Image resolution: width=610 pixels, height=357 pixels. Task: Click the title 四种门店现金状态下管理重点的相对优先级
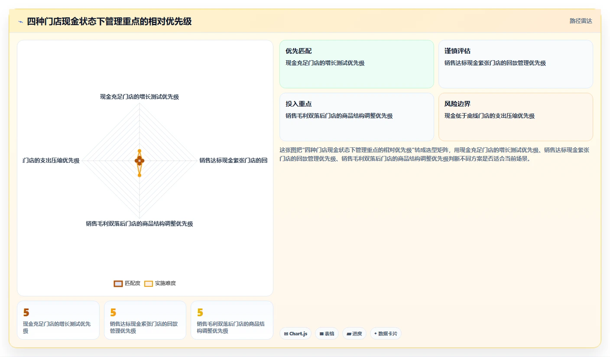click(109, 21)
